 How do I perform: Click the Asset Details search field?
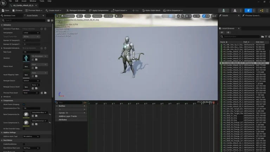[x=24, y=20]
